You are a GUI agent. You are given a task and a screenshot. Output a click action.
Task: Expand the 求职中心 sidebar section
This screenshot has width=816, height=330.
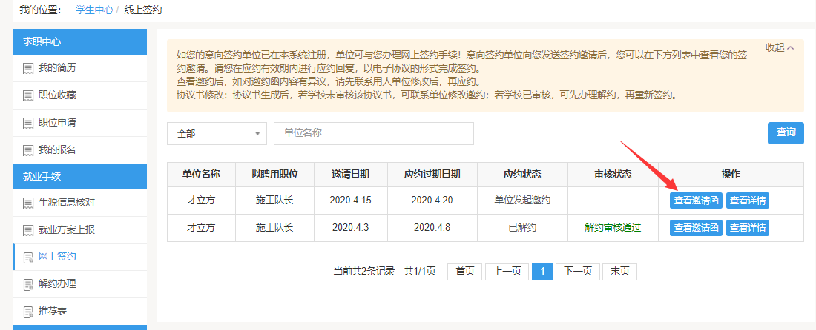[x=80, y=41]
